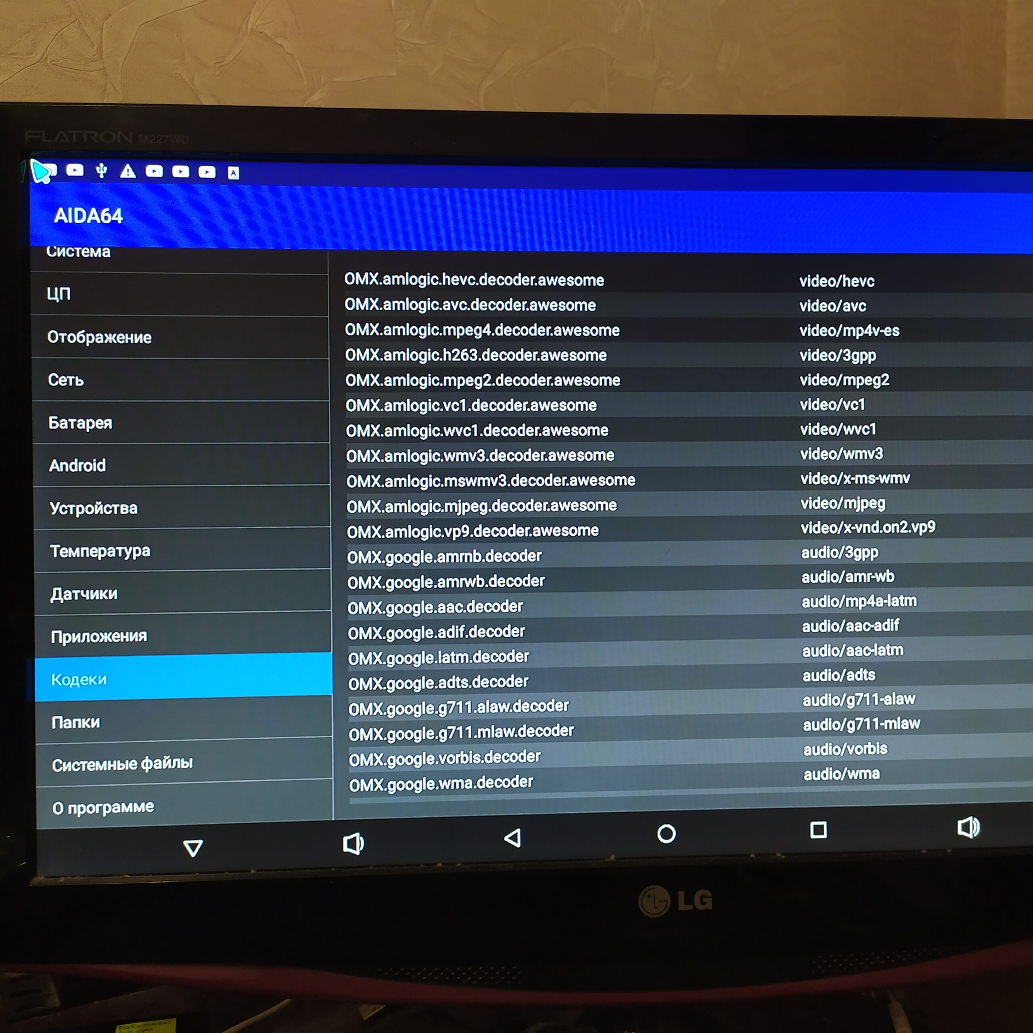The image size is (1033, 1033).
Task: Click the video/x-vnd.on2.vp9 value
Action: click(x=868, y=527)
